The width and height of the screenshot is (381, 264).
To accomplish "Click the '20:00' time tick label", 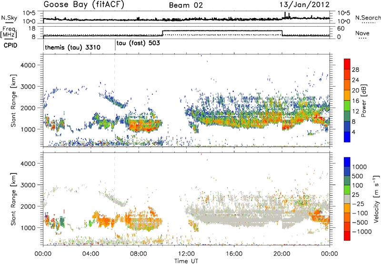I will (282, 254).
